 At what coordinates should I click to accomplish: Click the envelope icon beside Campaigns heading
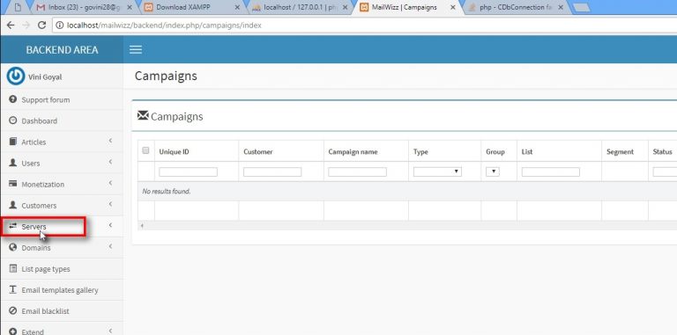tap(143, 115)
